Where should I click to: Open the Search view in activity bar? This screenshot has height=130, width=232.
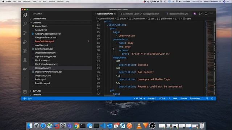click(x=25, y=23)
